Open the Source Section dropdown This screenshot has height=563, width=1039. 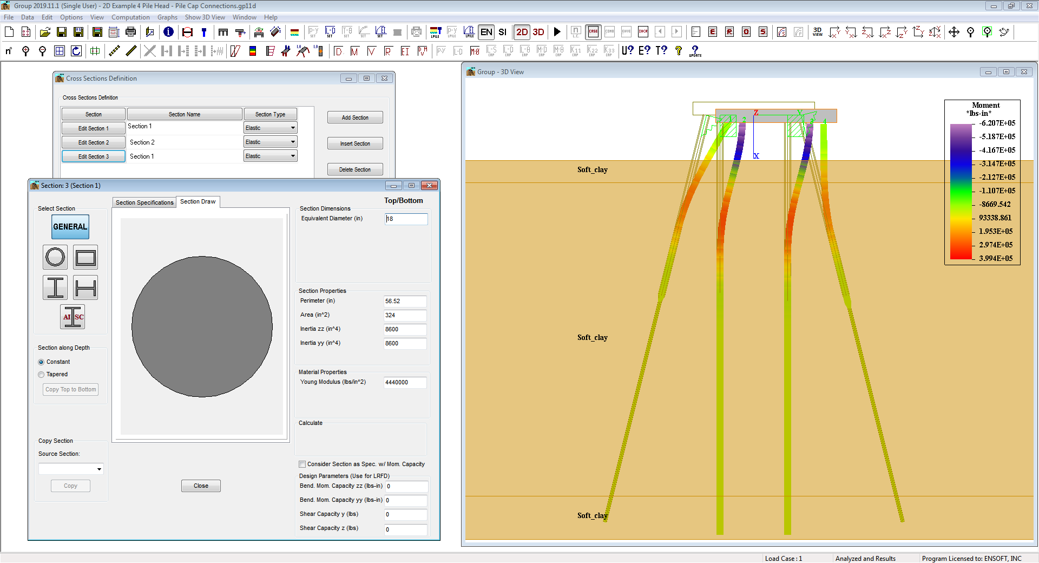coord(71,469)
